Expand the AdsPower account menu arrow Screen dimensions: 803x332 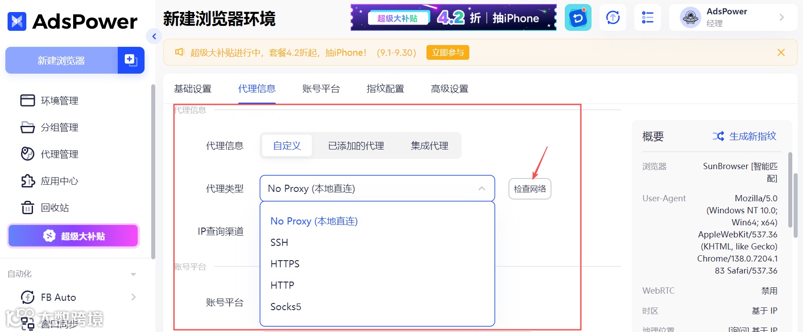coord(782,17)
